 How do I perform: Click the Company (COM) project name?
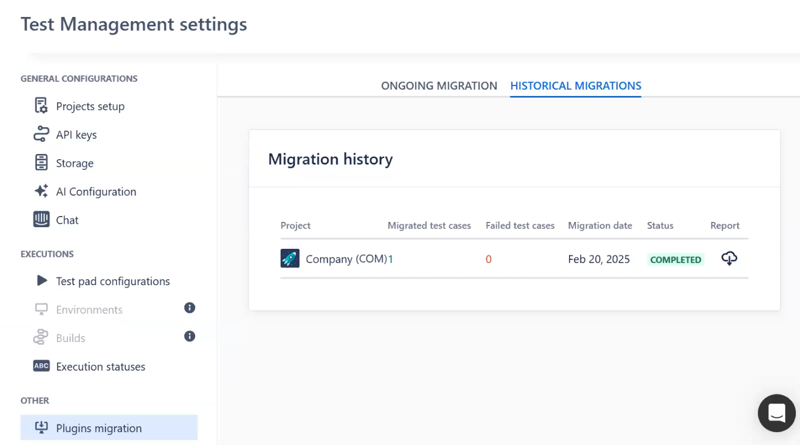tap(346, 259)
